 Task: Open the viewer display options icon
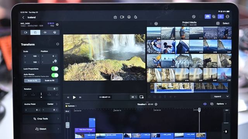tap(141, 97)
